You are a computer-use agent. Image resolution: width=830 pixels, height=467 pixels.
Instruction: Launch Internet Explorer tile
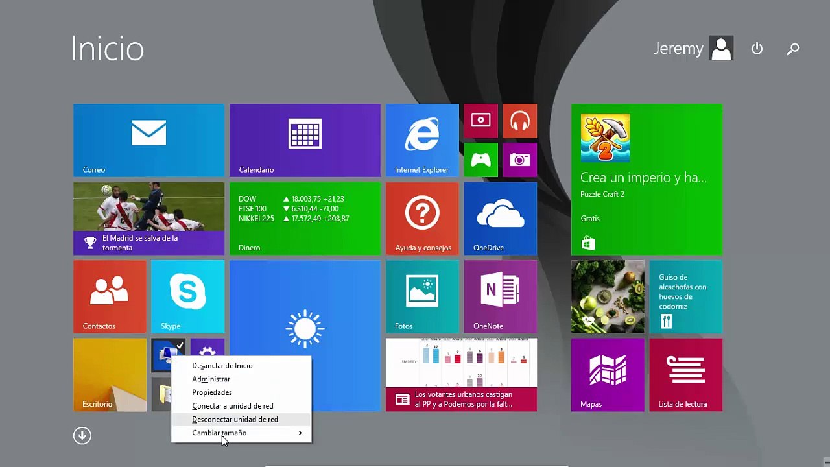point(422,140)
